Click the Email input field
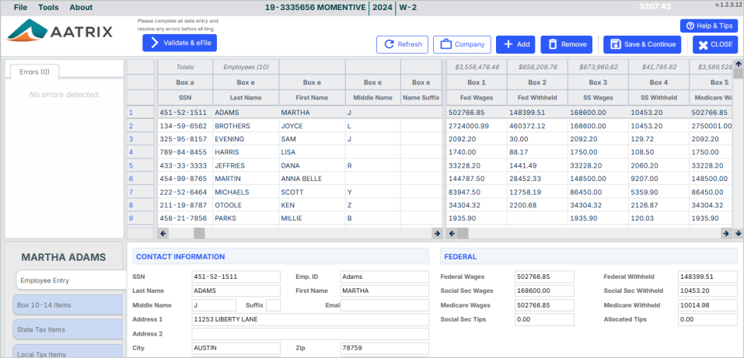Viewport: 744px width, 358px height. point(384,305)
